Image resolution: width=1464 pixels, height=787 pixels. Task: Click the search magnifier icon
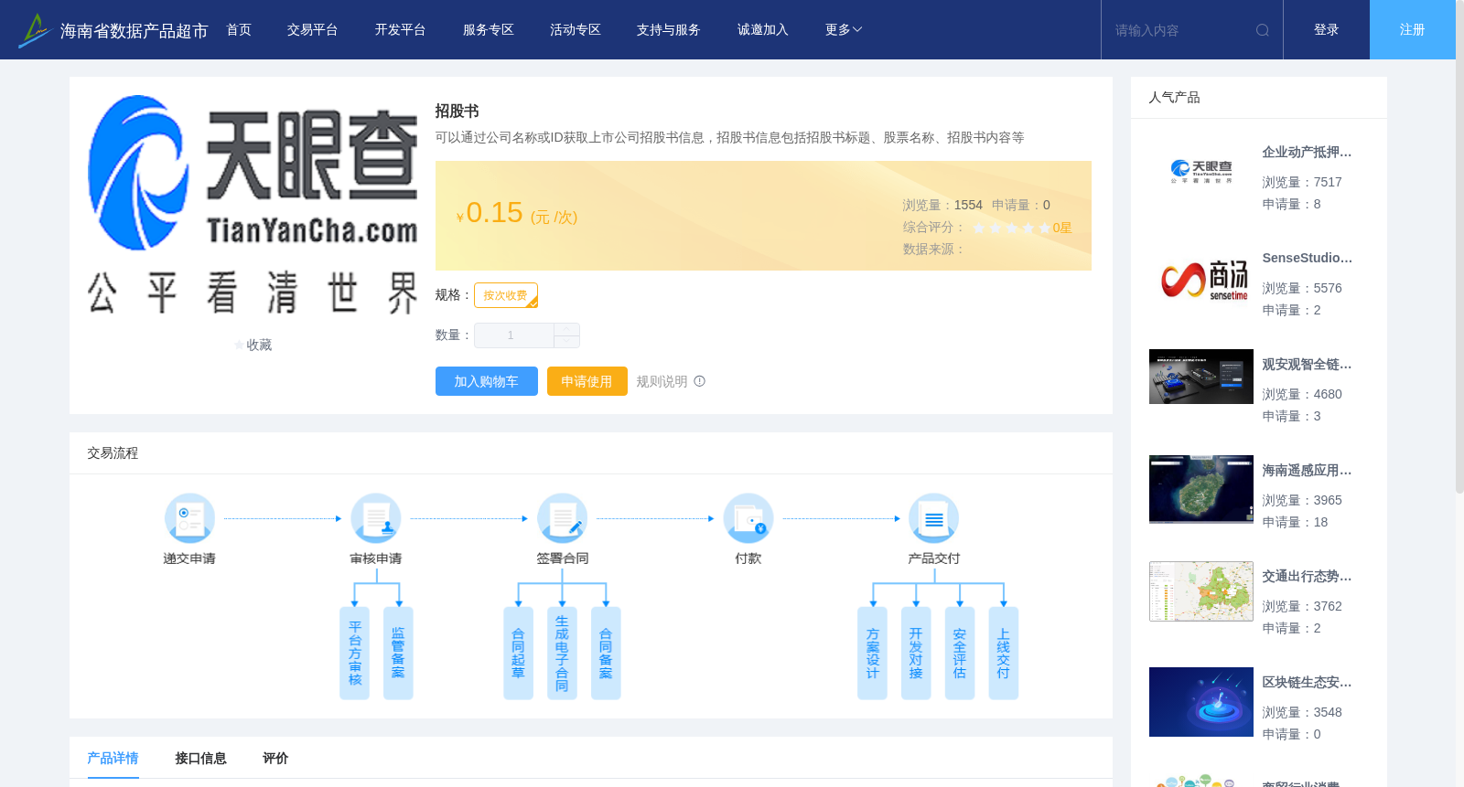point(1263,30)
